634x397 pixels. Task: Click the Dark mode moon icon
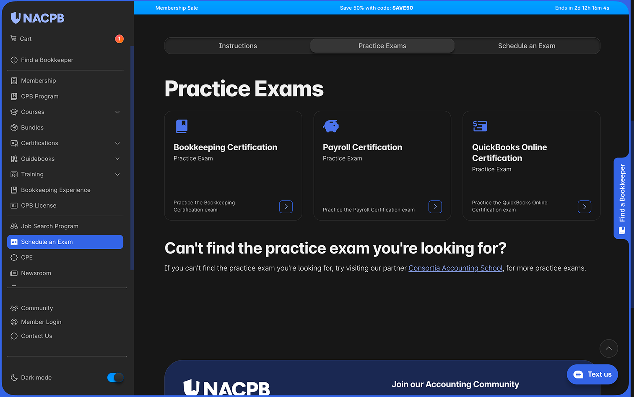coord(14,377)
